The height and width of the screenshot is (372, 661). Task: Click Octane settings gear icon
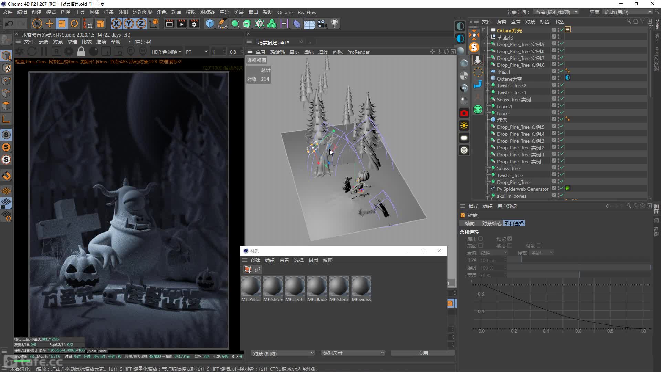69,52
